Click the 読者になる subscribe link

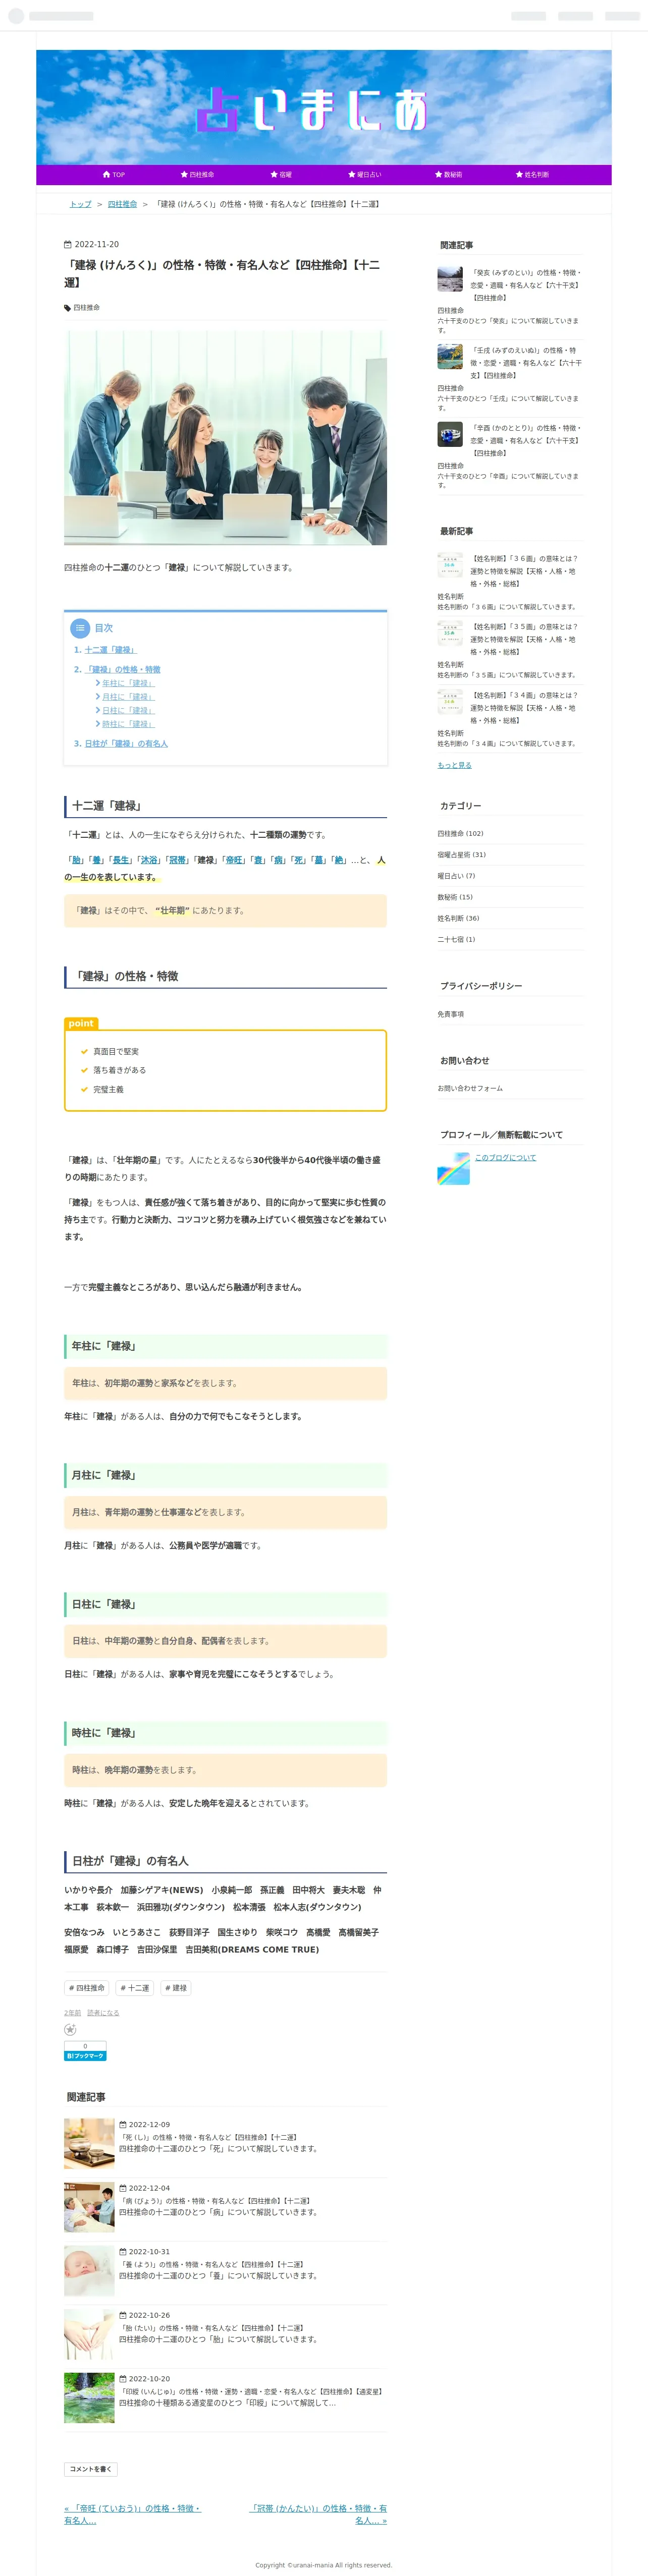click(103, 2013)
